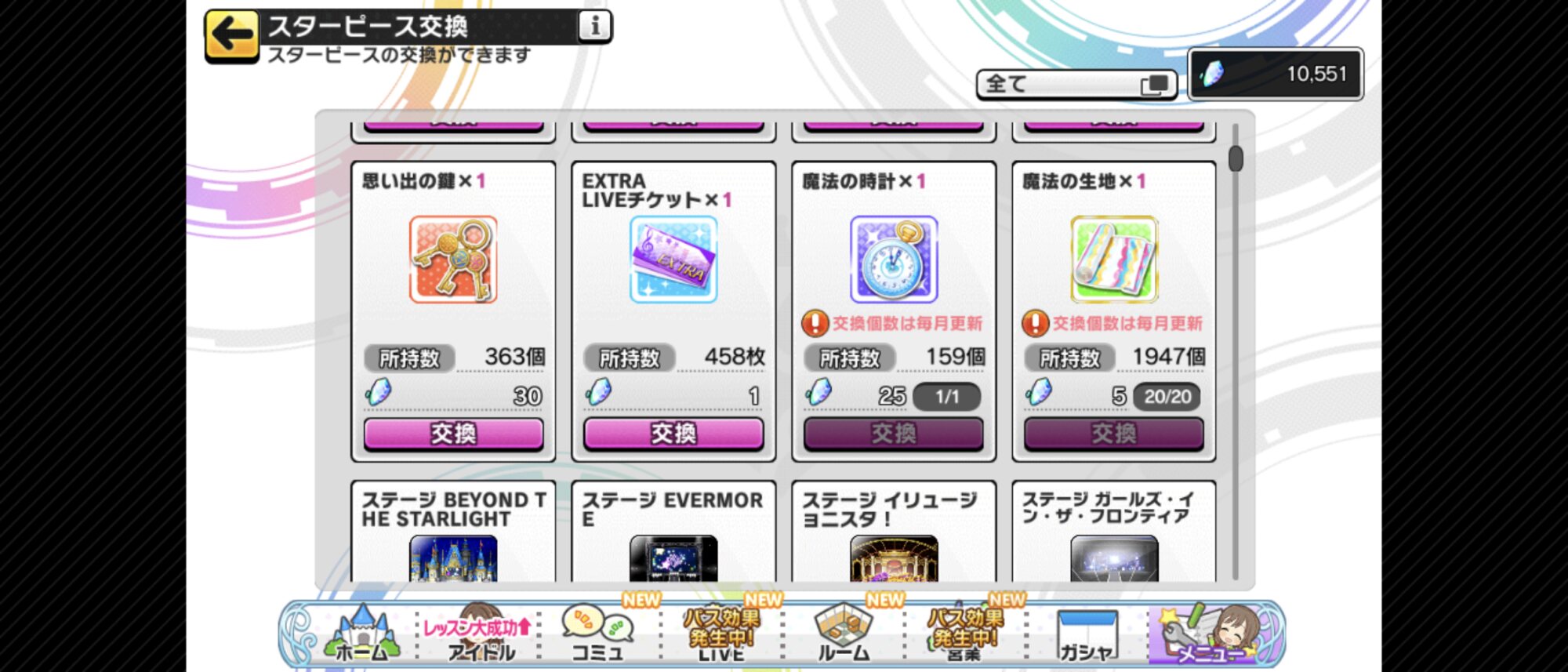Exchange for EXTRA LIVE ticket

(673, 434)
